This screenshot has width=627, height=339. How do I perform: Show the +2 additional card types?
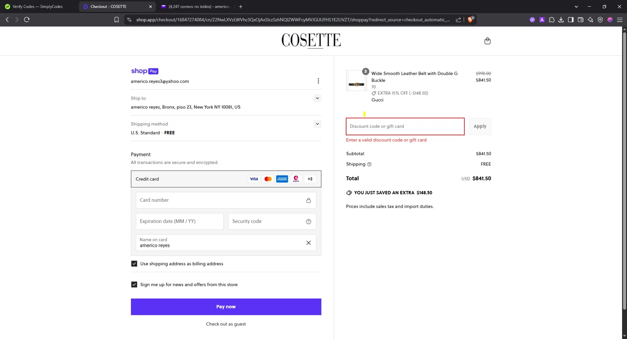coord(310,179)
